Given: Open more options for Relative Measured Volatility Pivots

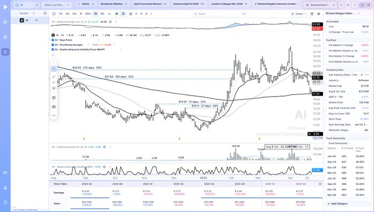Looking at the screenshot, I should (x=122, y=49).
